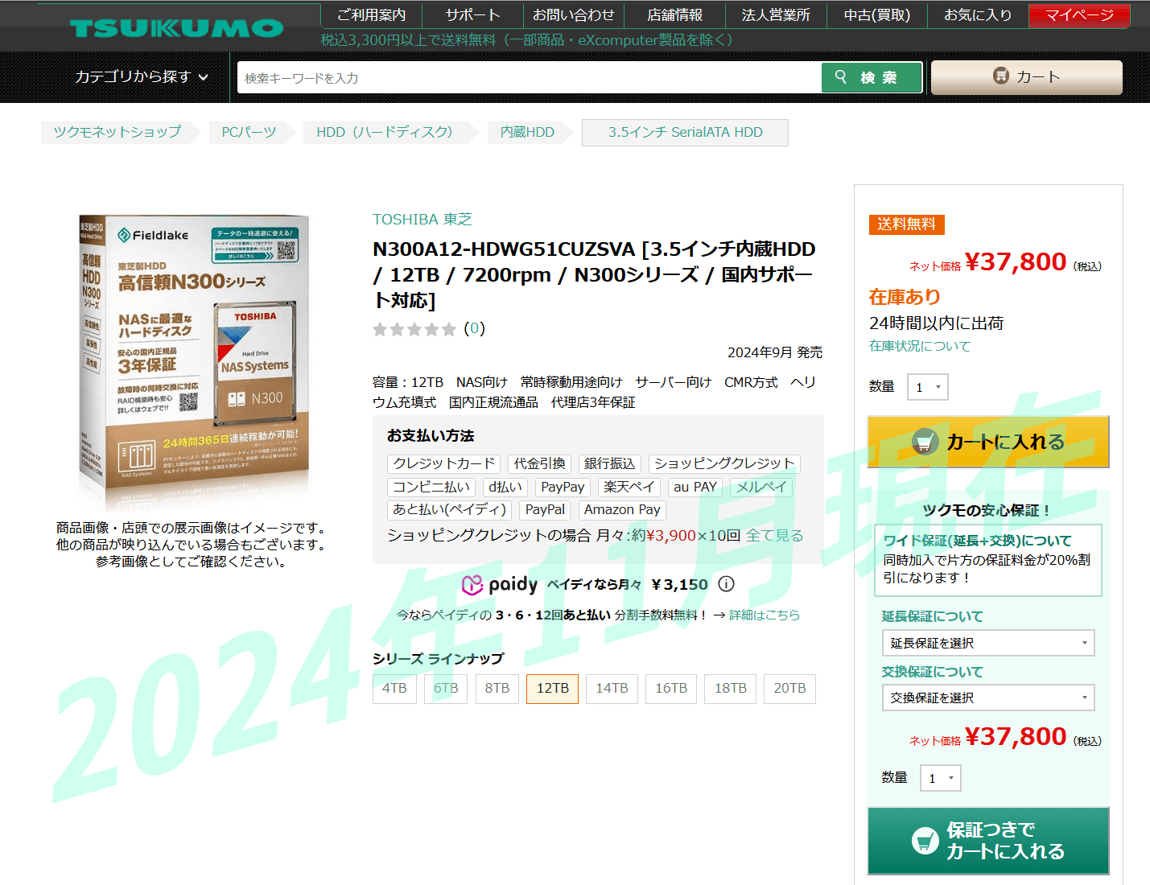Image resolution: width=1150 pixels, height=885 pixels.
Task: Open 全て見る credit plans link
Action: [774, 535]
